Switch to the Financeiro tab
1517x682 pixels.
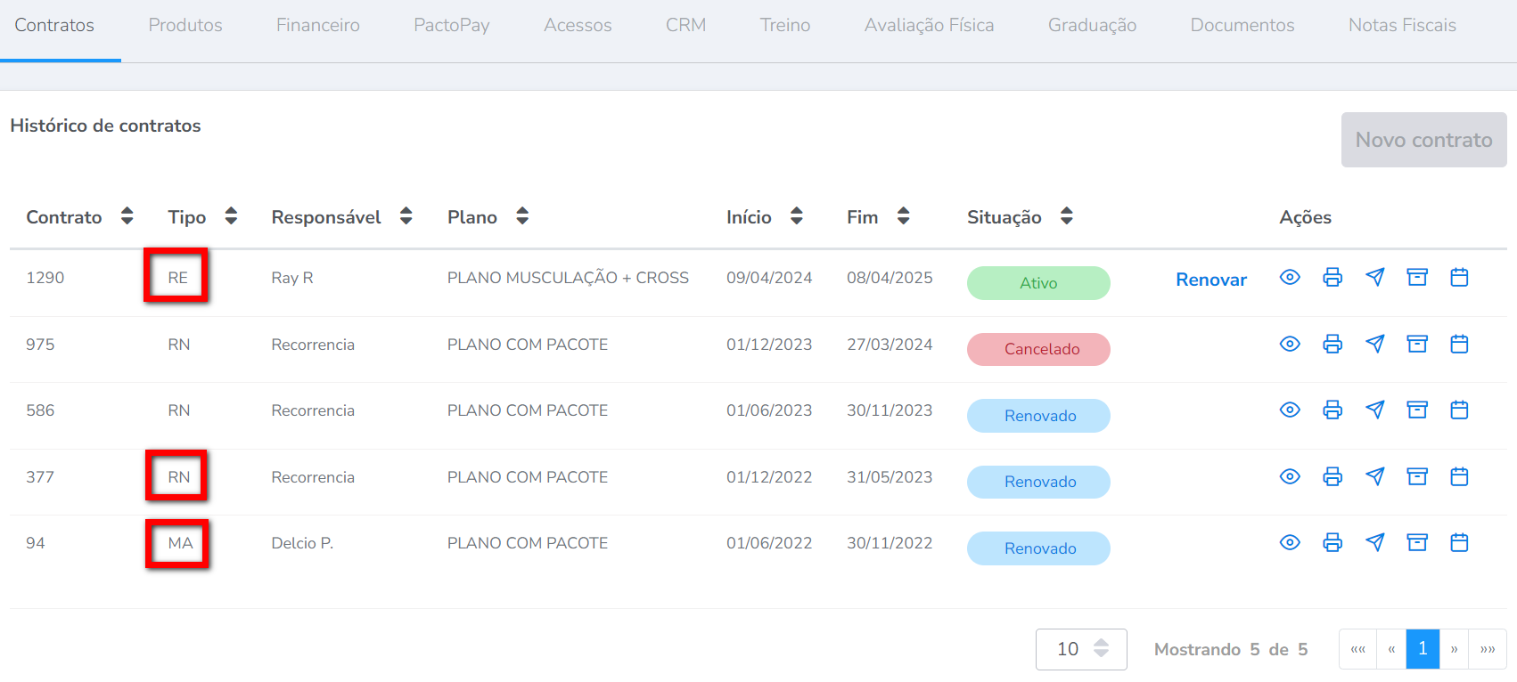(317, 26)
